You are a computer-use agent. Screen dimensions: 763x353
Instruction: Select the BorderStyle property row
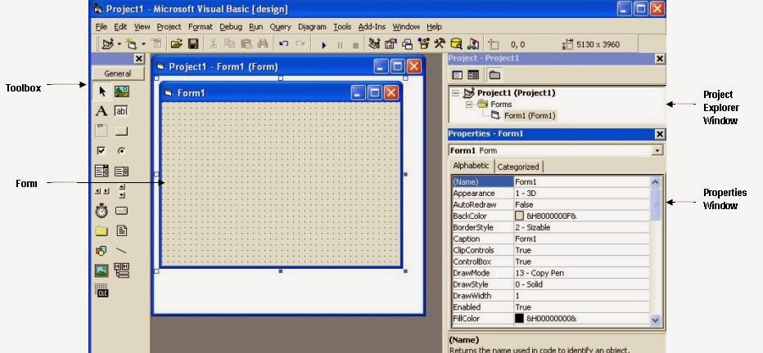point(550,227)
